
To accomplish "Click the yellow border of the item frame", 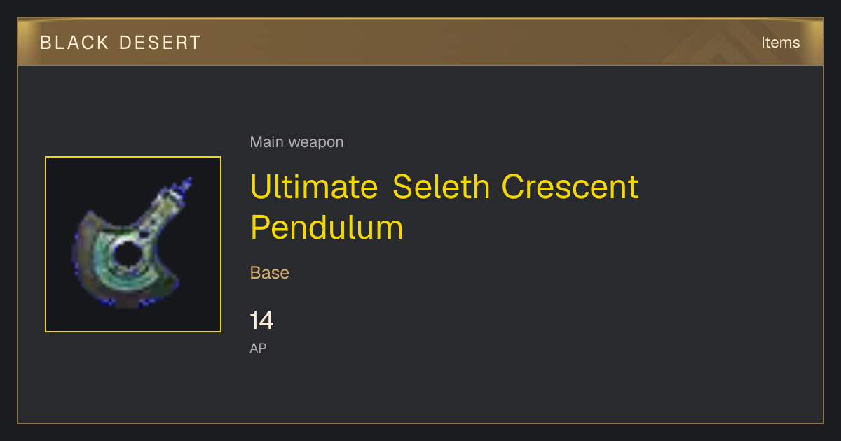I will click(133, 157).
